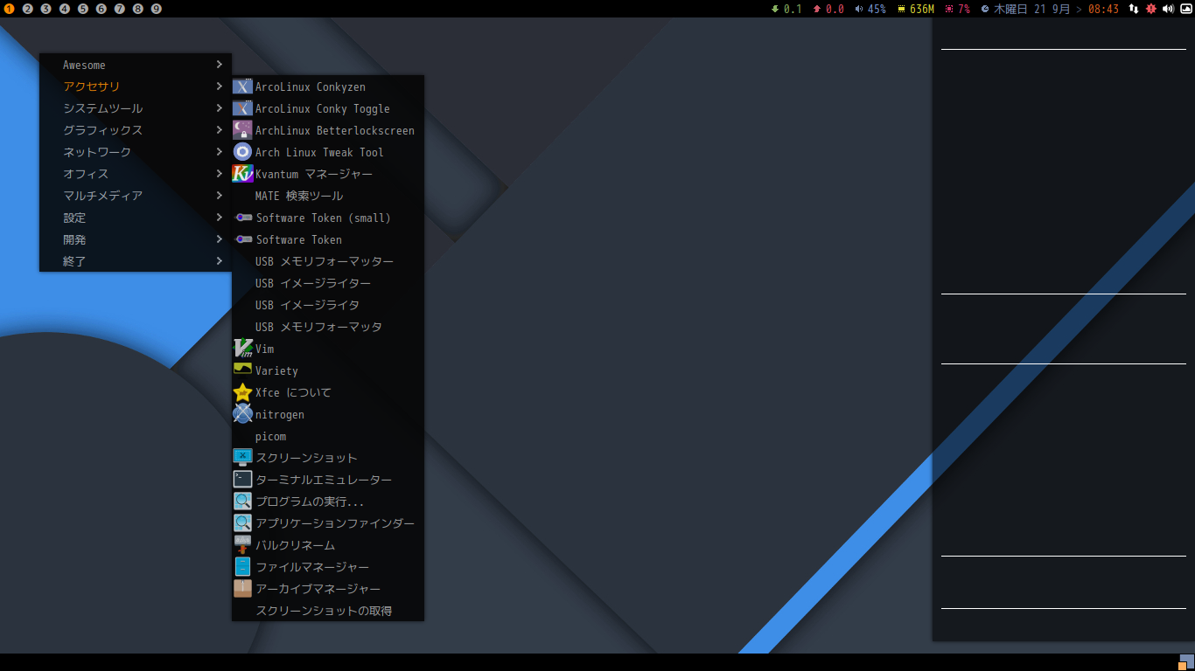Switch to workspace tag 7

click(x=120, y=9)
